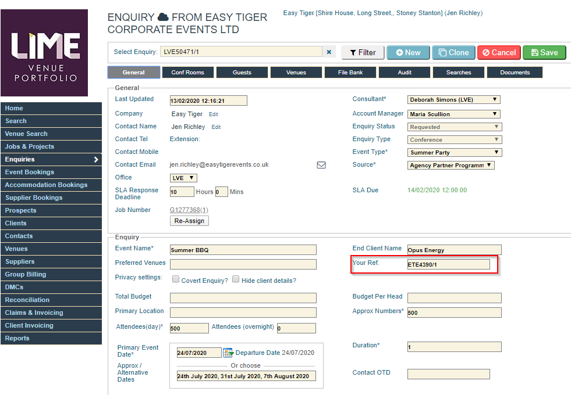Open Prospects in the sidebar
This screenshot has width=571, height=395.
[51, 210]
